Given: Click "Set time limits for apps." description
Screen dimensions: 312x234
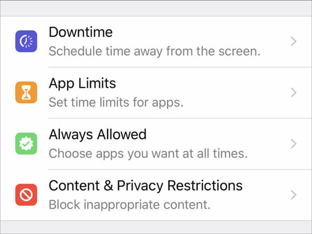Looking at the screenshot, I should click(116, 102).
